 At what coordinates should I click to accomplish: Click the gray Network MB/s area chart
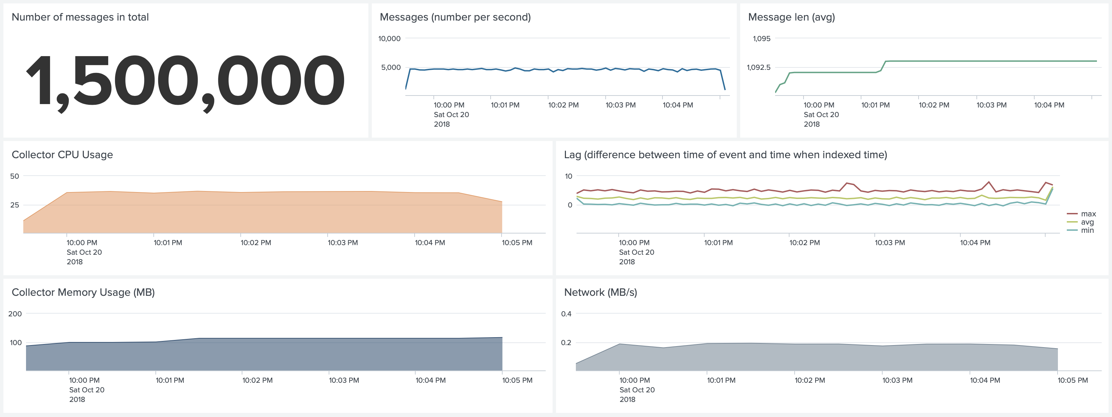click(820, 358)
